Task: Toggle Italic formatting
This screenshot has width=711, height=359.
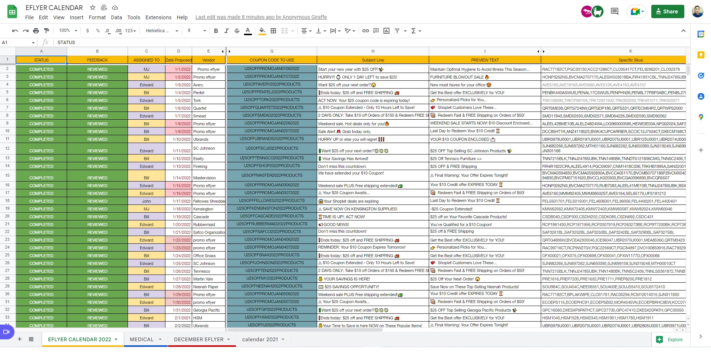Action: click(x=226, y=31)
